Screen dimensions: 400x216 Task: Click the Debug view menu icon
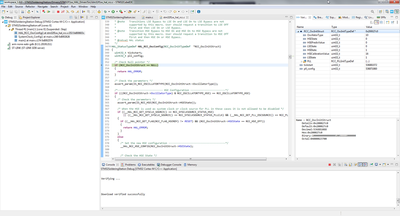tap(87, 17)
